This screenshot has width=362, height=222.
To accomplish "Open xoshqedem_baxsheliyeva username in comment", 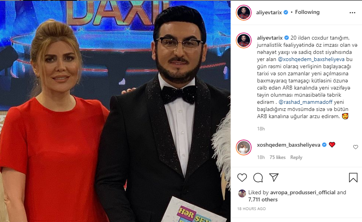I will point(289,145).
